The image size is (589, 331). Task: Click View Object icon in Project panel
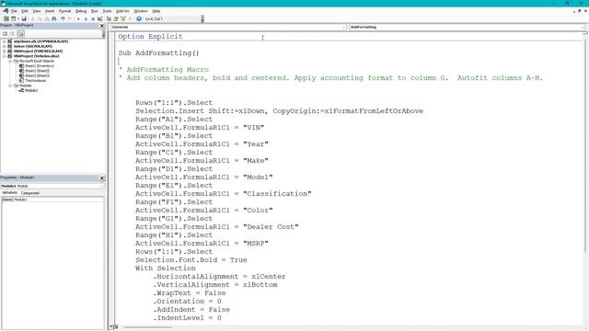pyautogui.click(x=12, y=34)
